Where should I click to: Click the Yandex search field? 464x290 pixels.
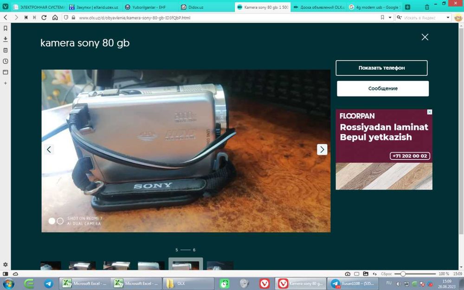pyautogui.click(x=424, y=18)
